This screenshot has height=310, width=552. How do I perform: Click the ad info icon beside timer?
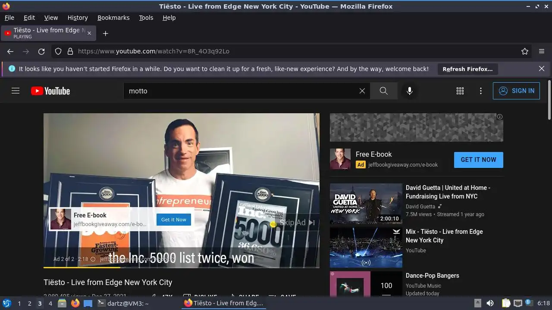pos(93,259)
